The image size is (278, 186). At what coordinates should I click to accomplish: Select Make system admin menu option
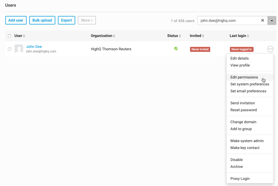247,141
